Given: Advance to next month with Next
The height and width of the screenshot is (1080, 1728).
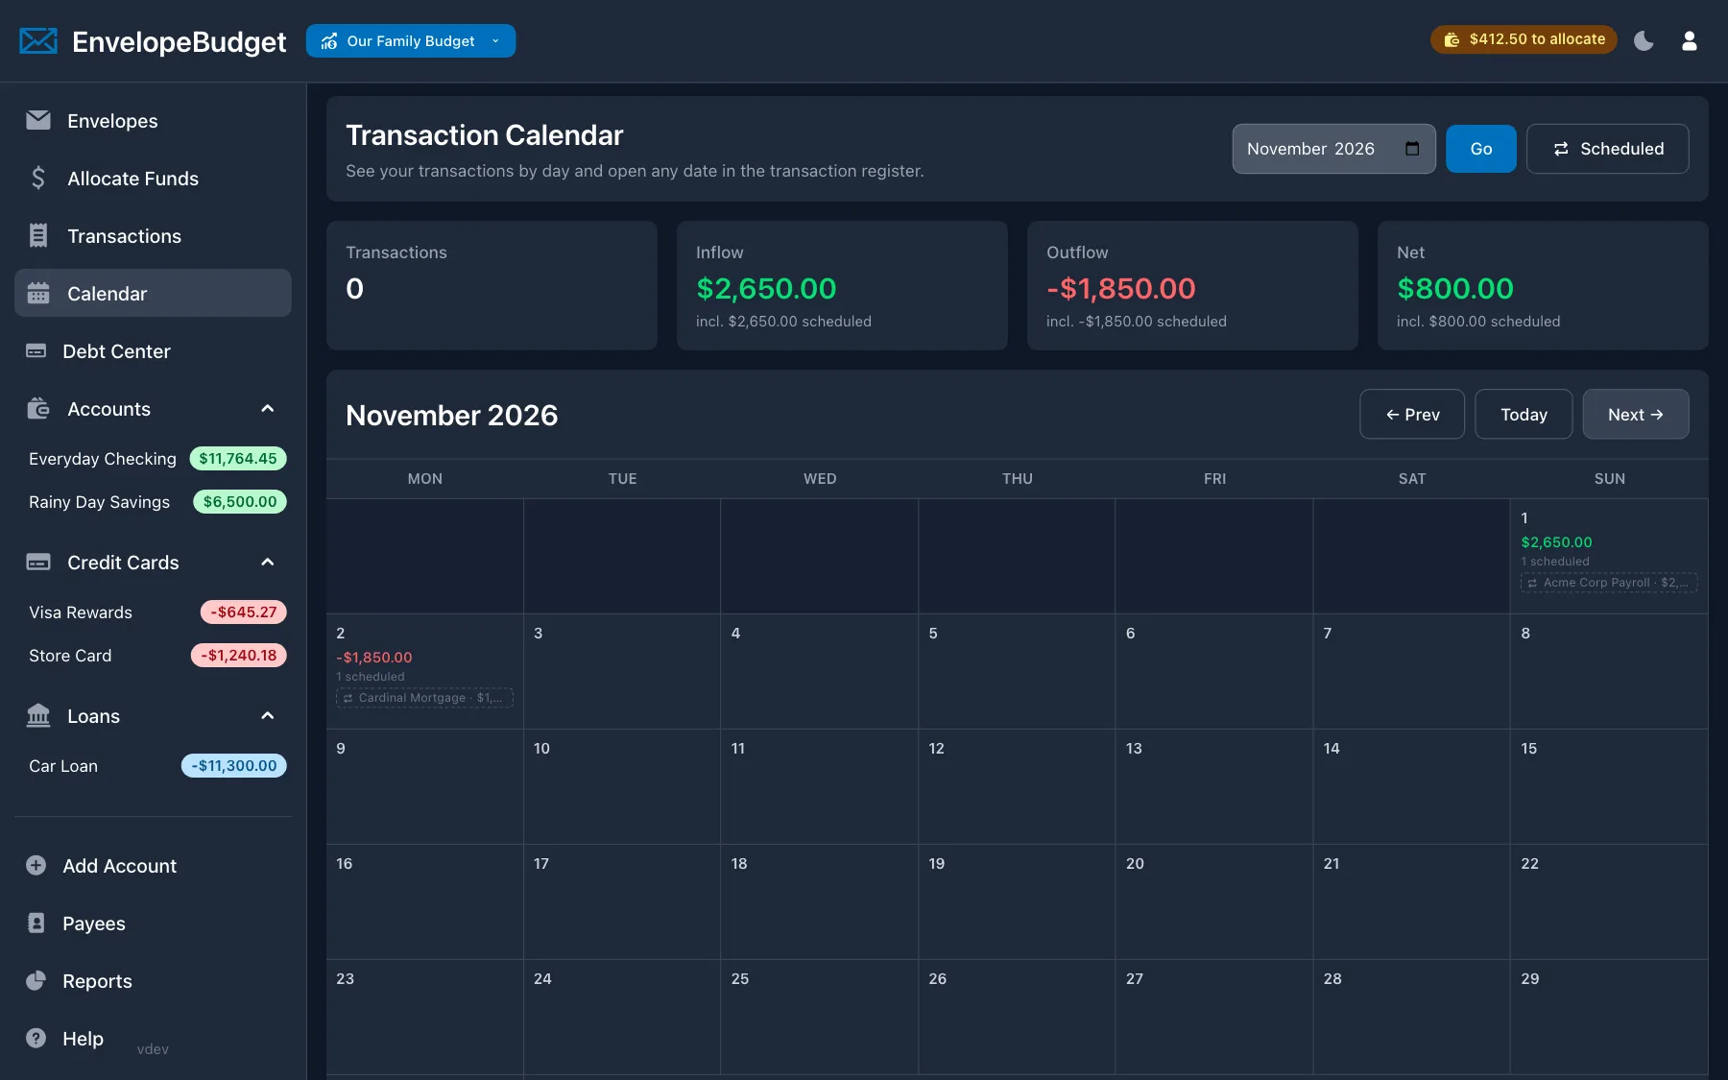Looking at the screenshot, I should 1636,414.
